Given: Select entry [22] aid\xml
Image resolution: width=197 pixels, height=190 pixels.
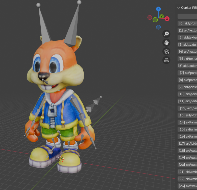Looking at the screenshot, I should pyautogui.click(x=187, y=179).
